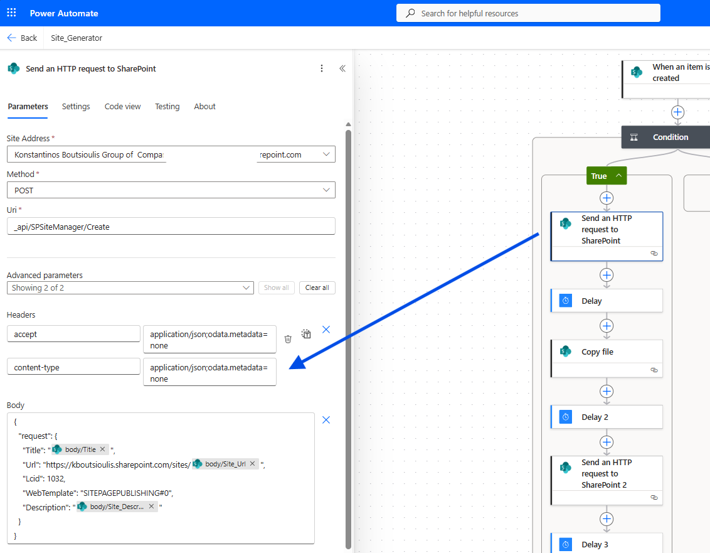The height and width of the screenshot is (553, 710).
Task: Click the Uri input field
Action: pos(171,227)
